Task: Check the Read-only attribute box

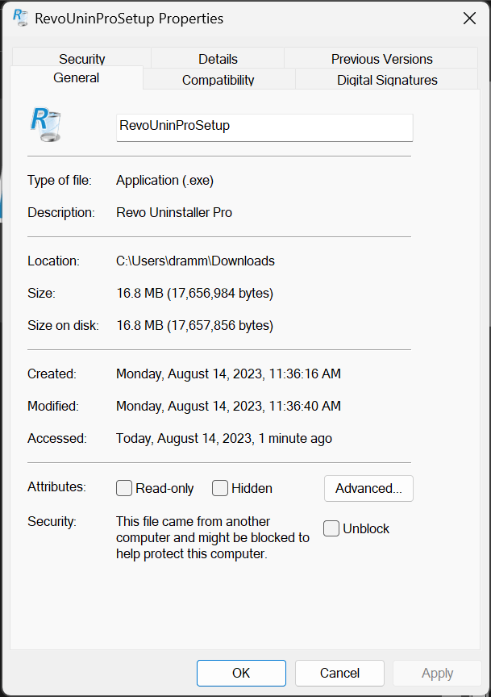Action: click(124, 488)
